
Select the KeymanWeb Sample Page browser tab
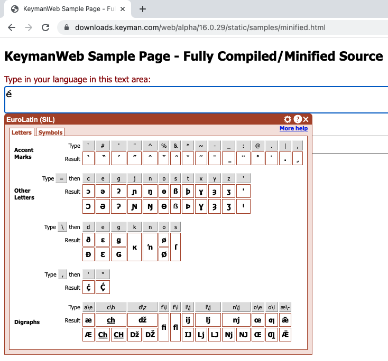[x=67, y=9]
